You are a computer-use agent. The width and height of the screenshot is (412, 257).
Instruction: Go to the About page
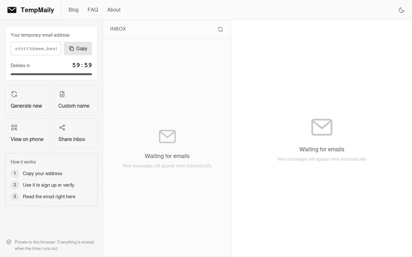(x=114, y=10)
